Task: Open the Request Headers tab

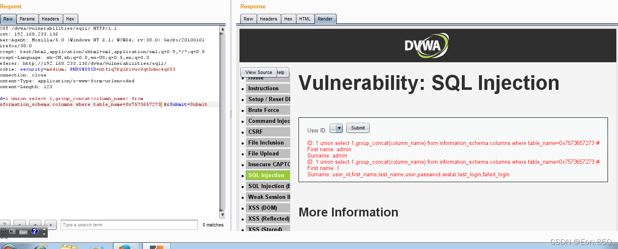Action: [50, 19]
